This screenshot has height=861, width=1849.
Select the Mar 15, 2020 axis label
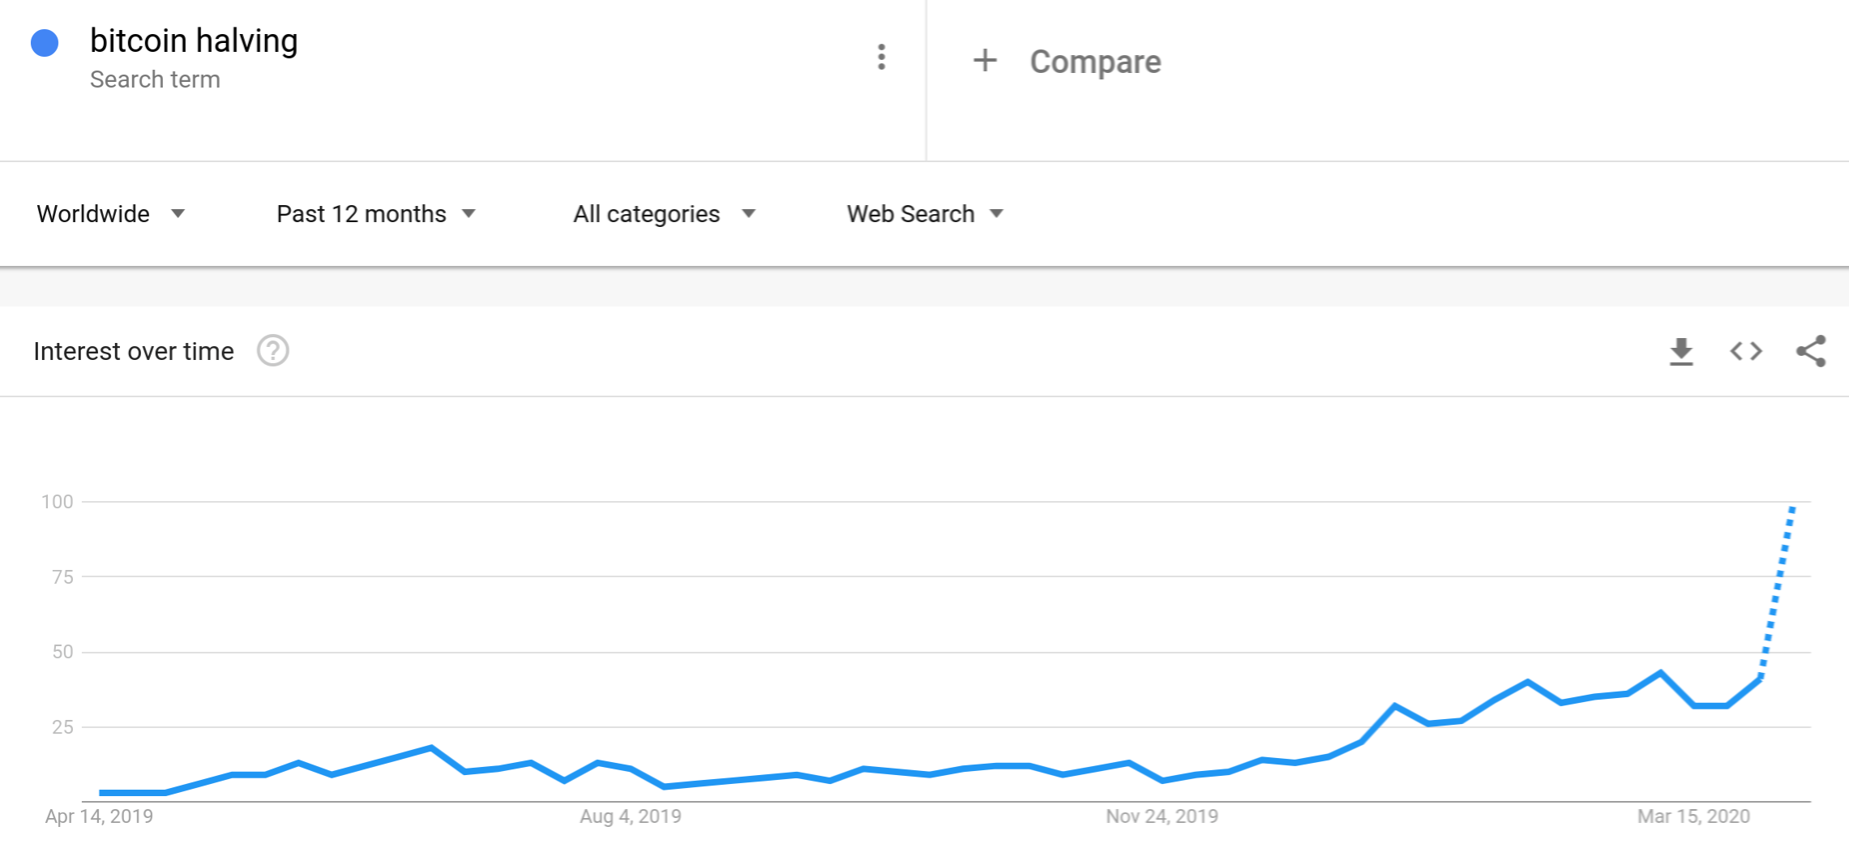click(1693, 816)
